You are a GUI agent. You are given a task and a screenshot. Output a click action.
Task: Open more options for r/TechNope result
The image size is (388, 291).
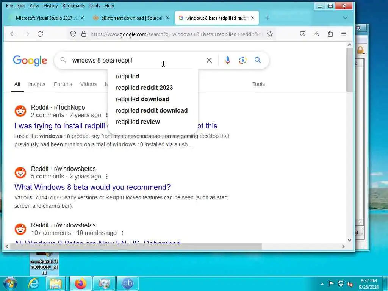[106, 115]
